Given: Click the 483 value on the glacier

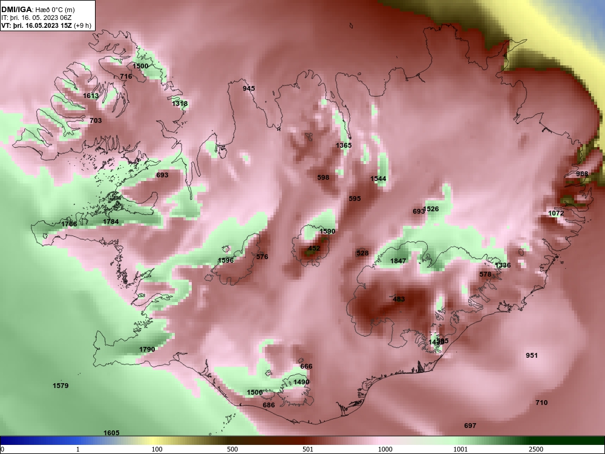Looking at the screenshot, I should click(399, 299).
